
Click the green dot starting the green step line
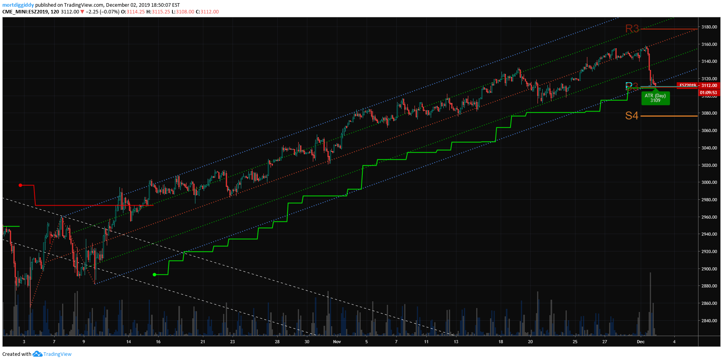155,274
